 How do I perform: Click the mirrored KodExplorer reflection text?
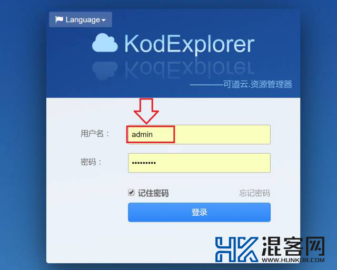190,68
